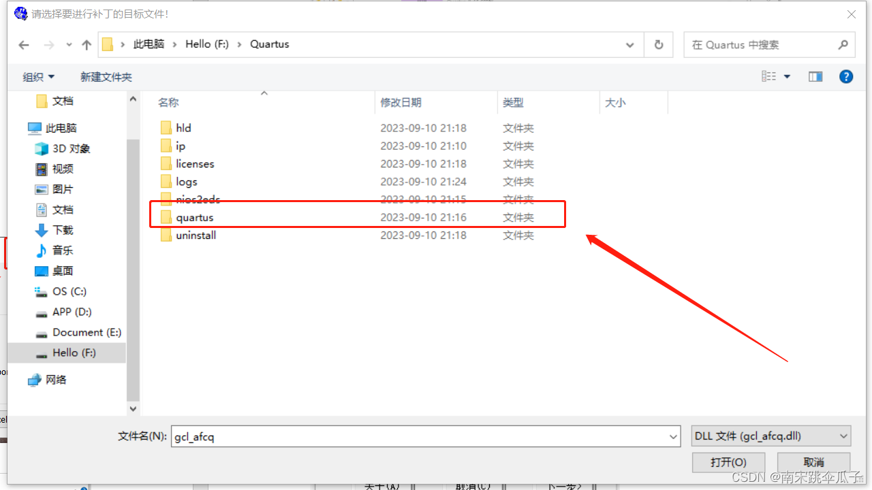Image resolution: width=872 pixels, height=490 pixels.
Task: Sort by 大小 column header
Action: tap(615, 103)
